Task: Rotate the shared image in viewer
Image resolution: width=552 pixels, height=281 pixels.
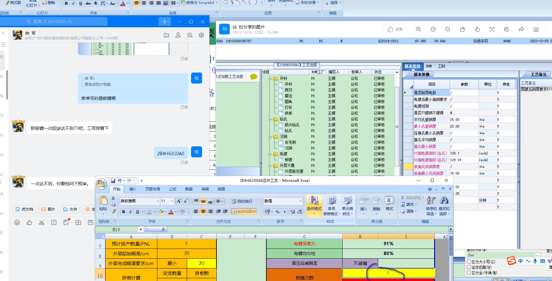Action: pos(462,29)
